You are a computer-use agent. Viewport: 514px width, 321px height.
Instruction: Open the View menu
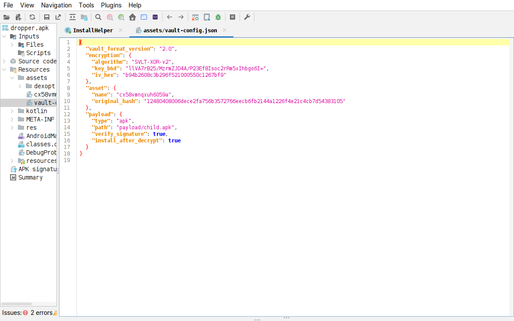tap(27, 5)
